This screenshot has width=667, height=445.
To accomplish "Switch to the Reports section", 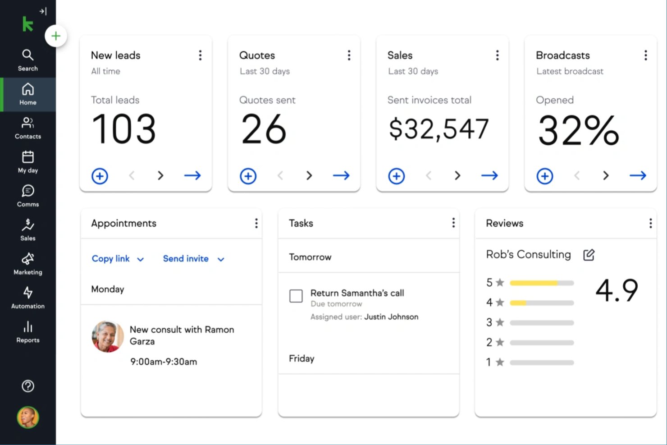I will pos(28,332).
